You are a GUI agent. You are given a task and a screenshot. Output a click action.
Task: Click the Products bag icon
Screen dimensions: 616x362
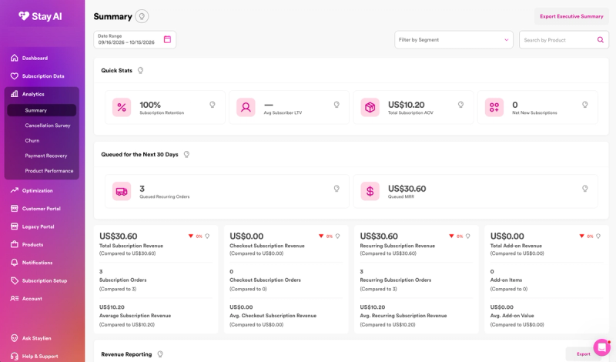pyautogui.click(x=14, y=244)
